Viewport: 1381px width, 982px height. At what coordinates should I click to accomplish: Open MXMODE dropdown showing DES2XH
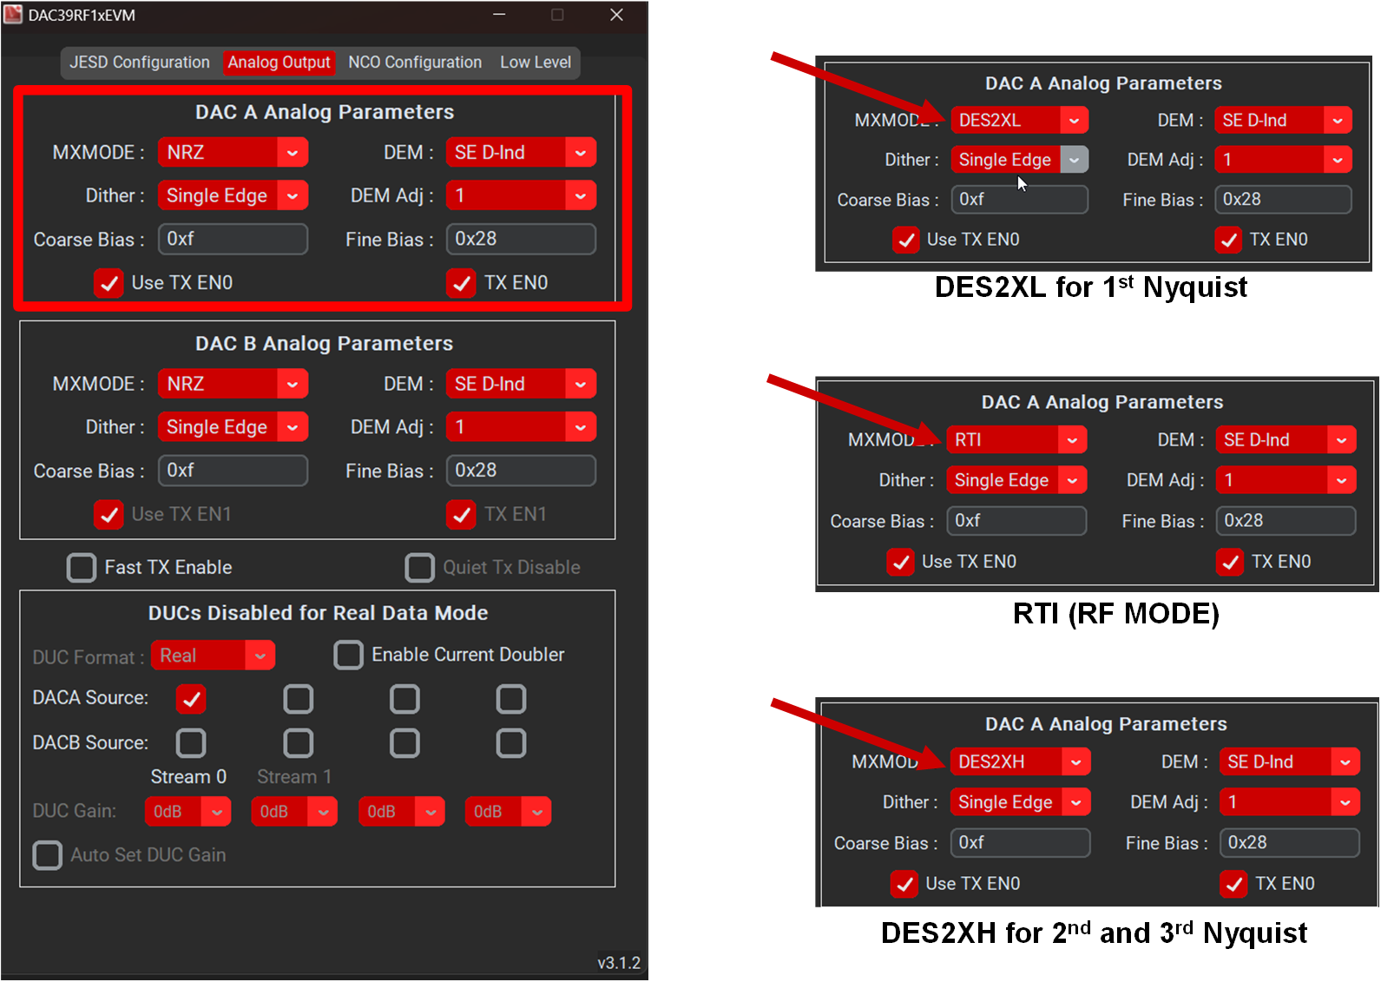pyautogui.click(x=1020, y=762)
